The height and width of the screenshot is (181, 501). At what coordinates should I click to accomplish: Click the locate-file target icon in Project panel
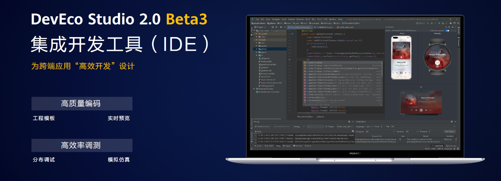click(x=273, y=27)
